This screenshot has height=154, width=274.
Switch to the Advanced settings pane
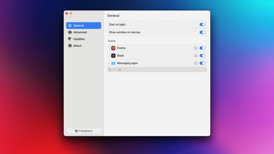[80, 32]
